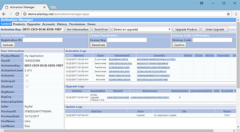Open the Select an upgrade dropdown

click(x=142, y=29)
